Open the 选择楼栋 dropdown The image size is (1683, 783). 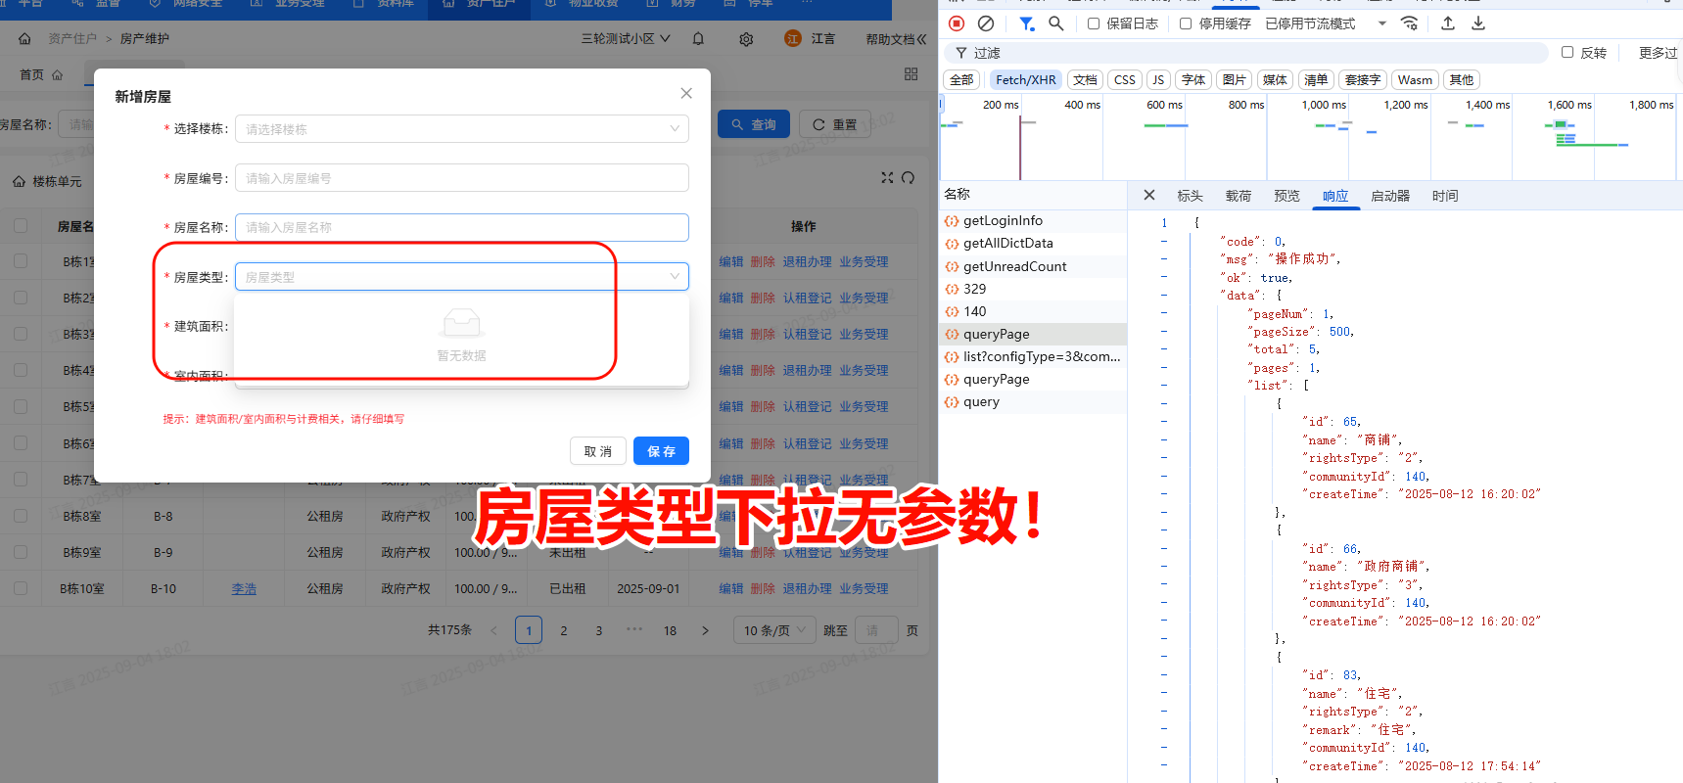461,129
